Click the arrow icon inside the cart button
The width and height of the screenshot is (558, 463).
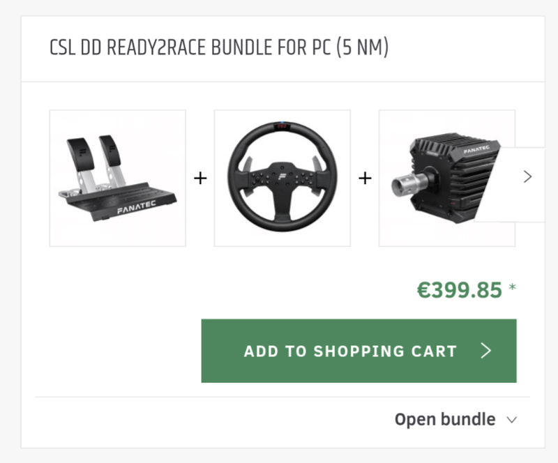(x=487, y=351)
